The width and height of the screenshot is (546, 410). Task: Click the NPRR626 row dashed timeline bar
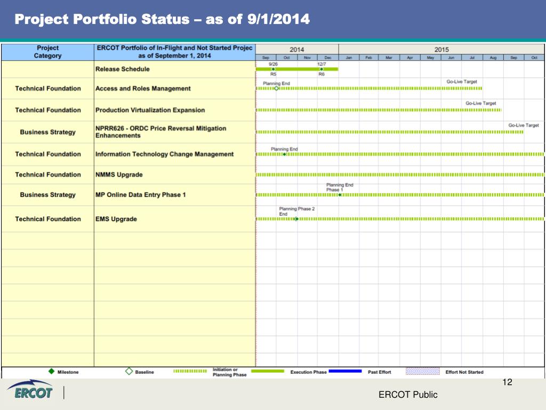pyautogui.click(x=389, y=132)
